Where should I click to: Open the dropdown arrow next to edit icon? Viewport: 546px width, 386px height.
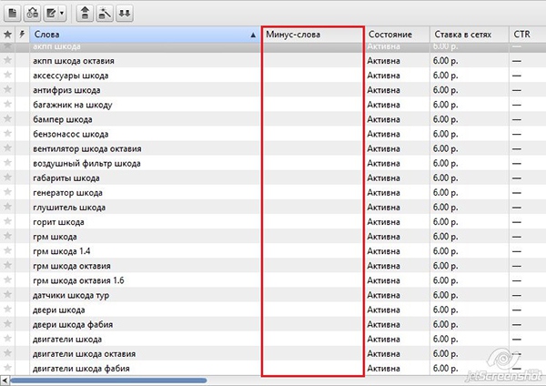62,14
